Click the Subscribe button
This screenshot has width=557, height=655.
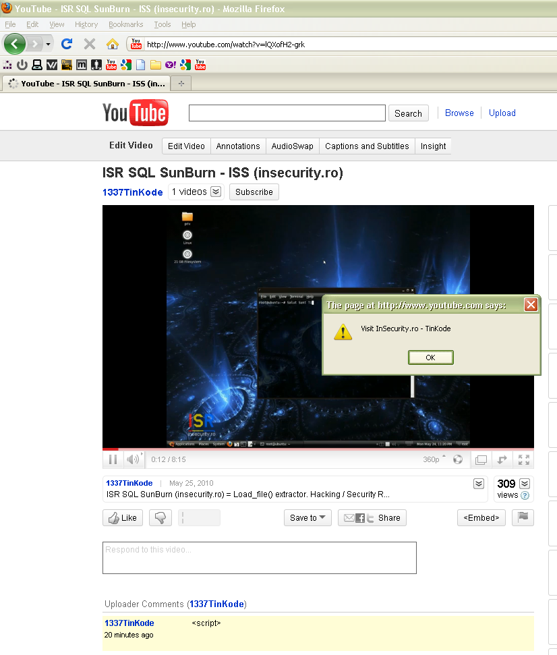(254, 192)
